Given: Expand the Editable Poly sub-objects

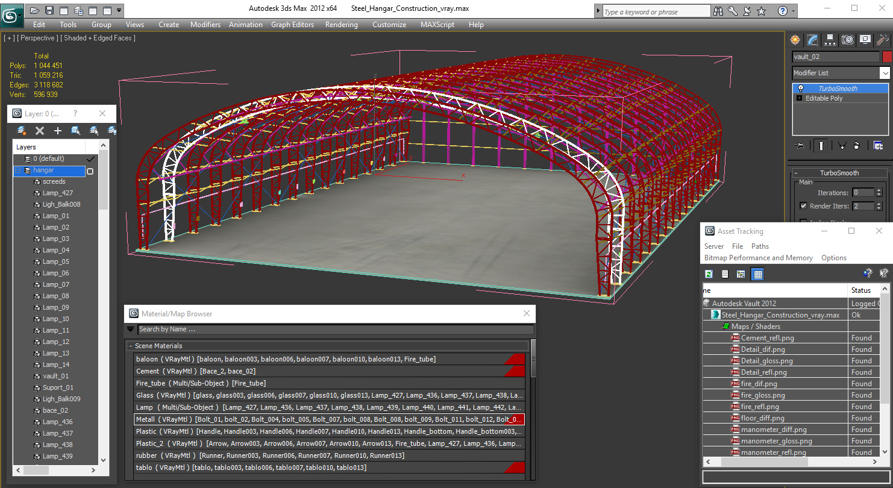Looking at the screenshot, I should point(800,98).
